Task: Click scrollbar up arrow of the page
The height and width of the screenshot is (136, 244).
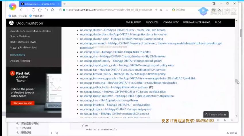Action: click(x=236, y=20)
